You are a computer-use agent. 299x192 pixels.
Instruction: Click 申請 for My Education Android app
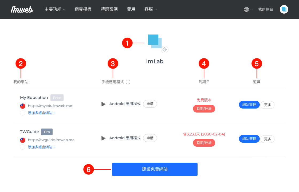150,104
